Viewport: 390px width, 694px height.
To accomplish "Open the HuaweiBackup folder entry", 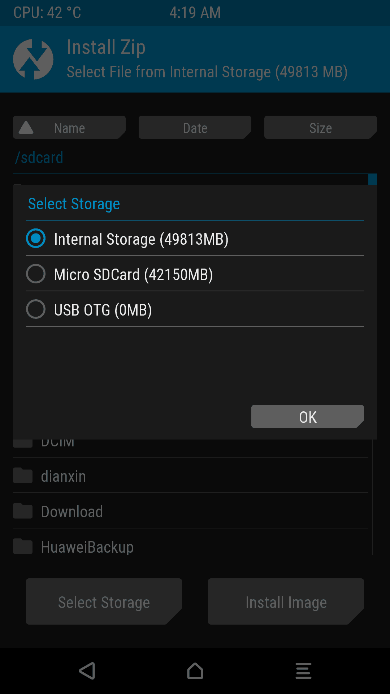I will pyautogui.click(x=191, y=547).
